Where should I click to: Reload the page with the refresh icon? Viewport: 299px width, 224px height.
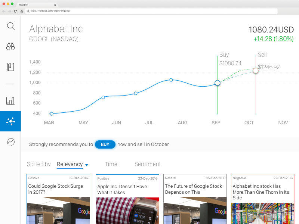tap(15, 11)
